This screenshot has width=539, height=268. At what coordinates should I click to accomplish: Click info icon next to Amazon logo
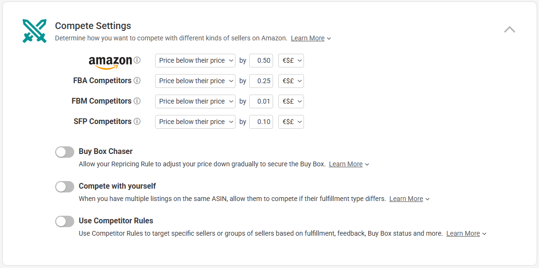tap(137, 60)
